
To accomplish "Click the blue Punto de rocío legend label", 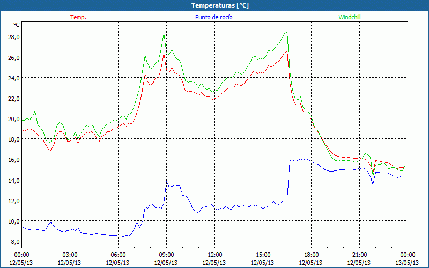I will [x=213, y=17].
